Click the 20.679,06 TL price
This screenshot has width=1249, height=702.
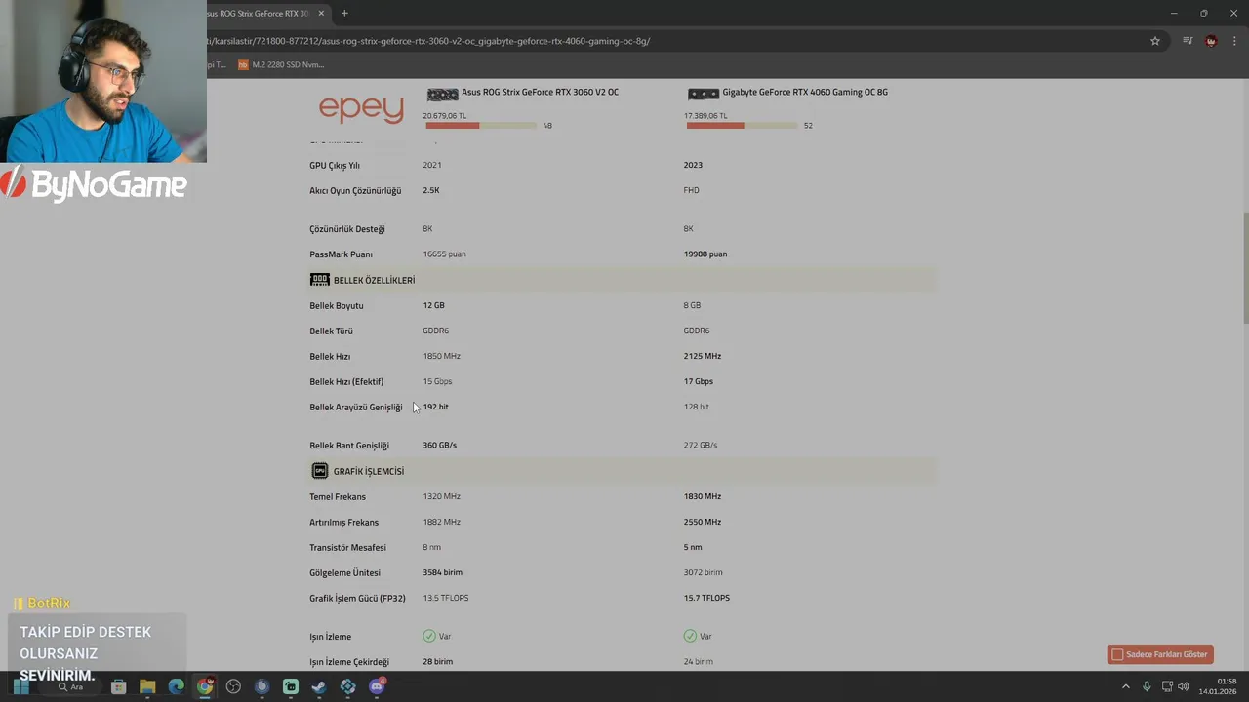pyautogui.click(x=445, y=115)
